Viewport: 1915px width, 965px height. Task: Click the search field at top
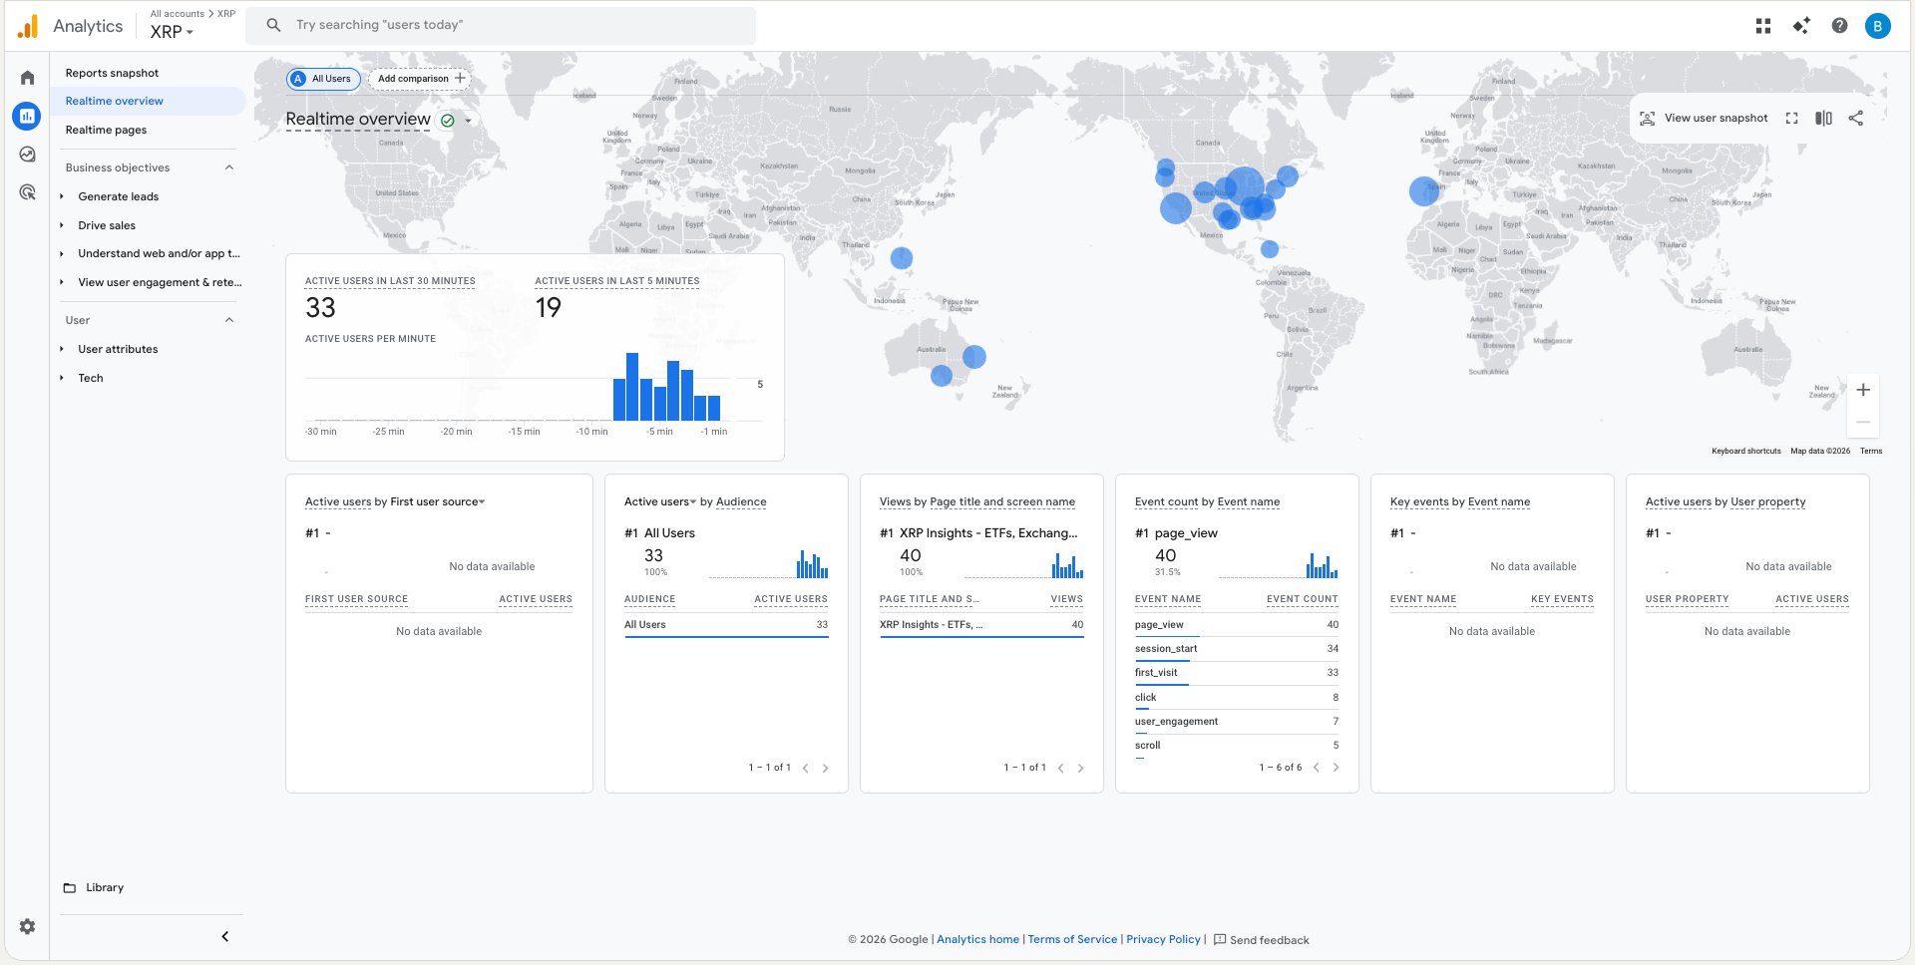[x=499, y=25]
